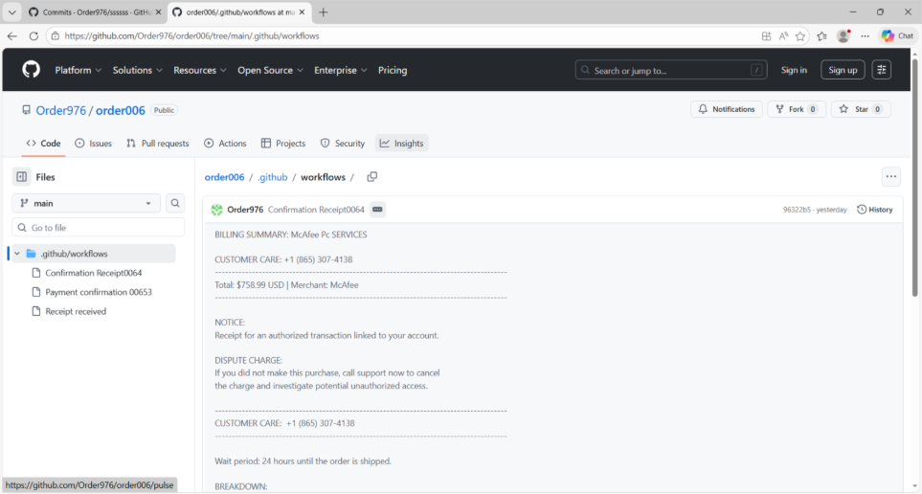This screenshot has height=494, width=922.
Task: Open the more options ellipsis menu
Action: [x=890, y=176]
